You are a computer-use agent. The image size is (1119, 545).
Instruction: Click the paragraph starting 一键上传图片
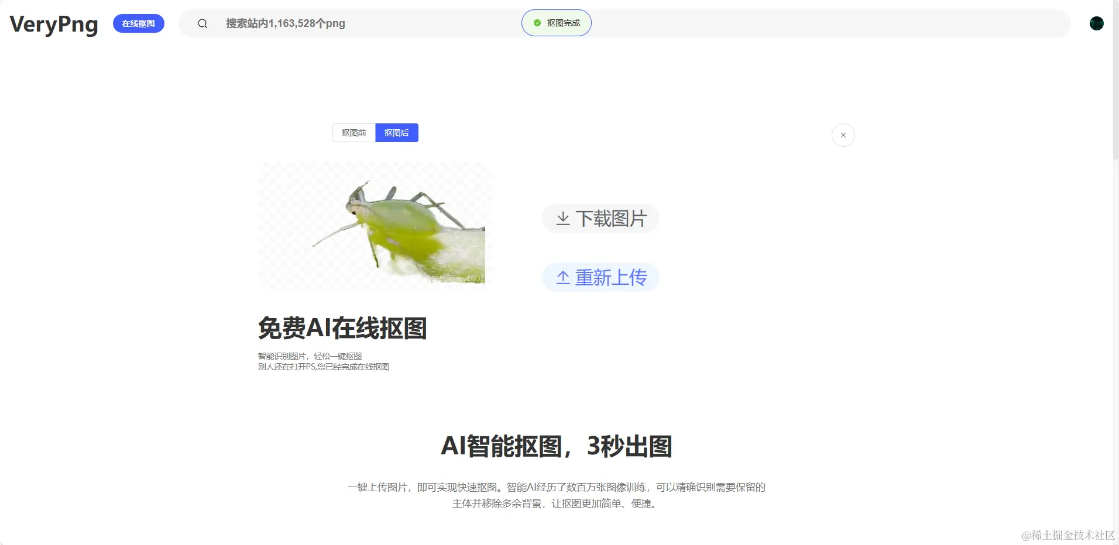tap(557, 495)
